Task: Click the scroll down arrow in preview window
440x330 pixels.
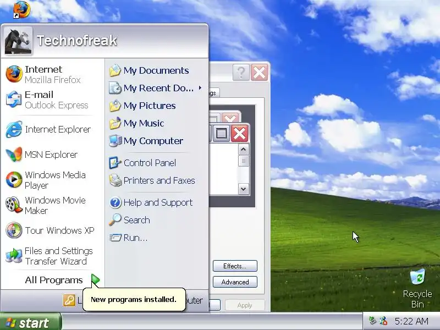Action: tap(243, 189)
